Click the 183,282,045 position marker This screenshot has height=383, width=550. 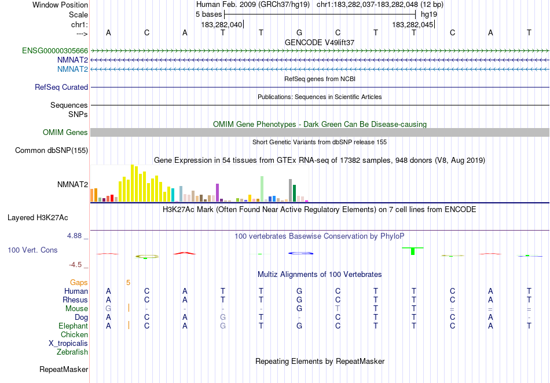[x=413, y=24]
